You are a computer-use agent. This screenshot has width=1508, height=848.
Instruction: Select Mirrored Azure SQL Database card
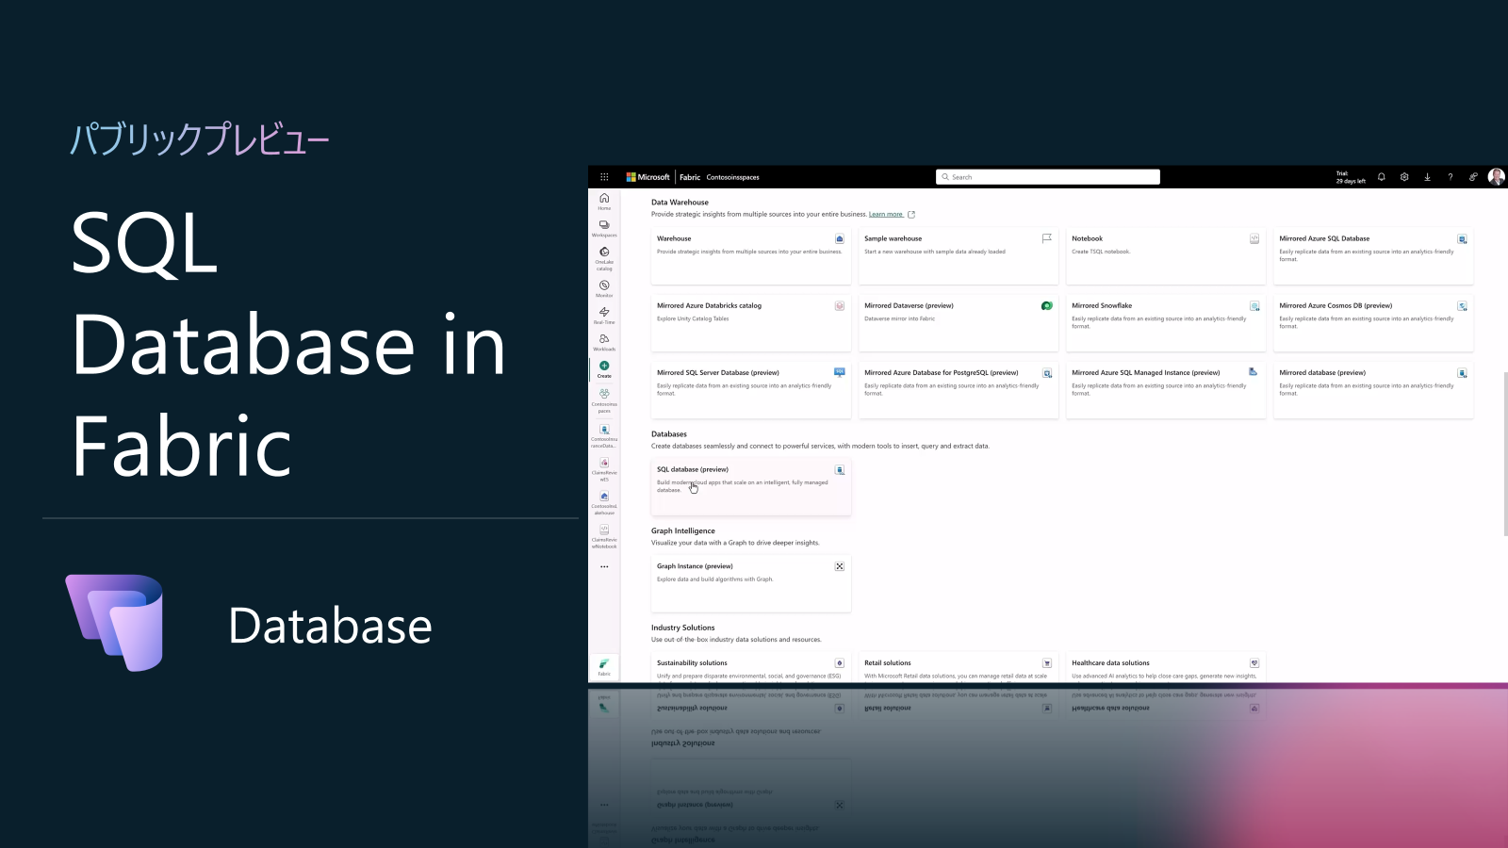pyautogui.click(x=1373, y=255)
